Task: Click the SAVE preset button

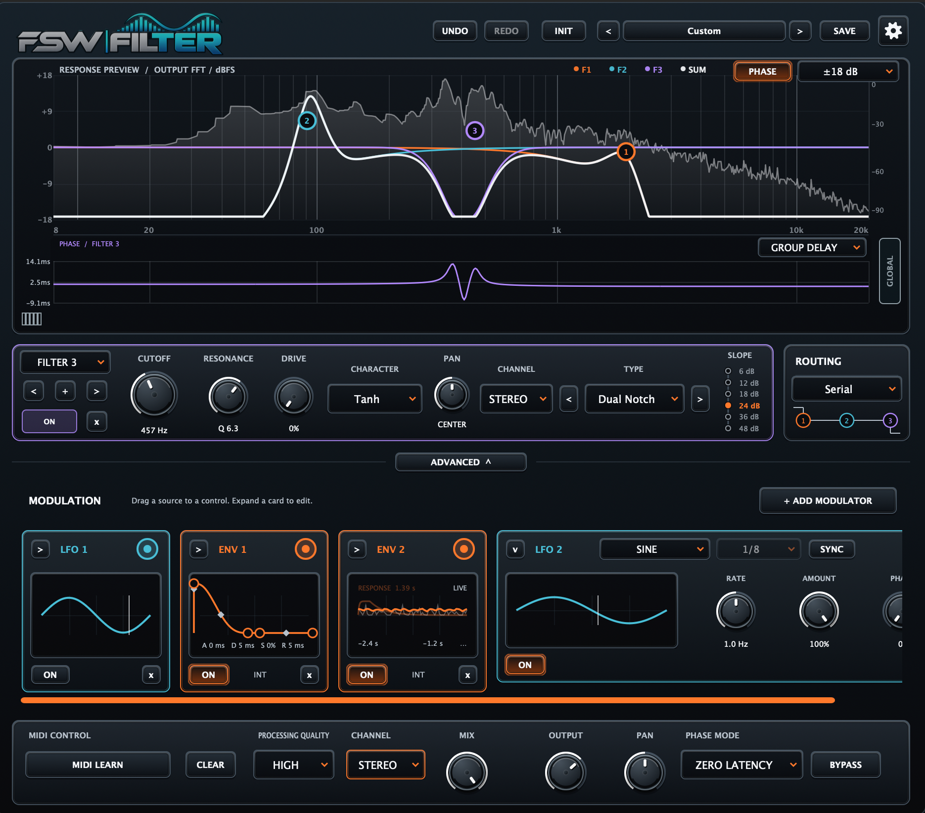Action: coord(844,31)
